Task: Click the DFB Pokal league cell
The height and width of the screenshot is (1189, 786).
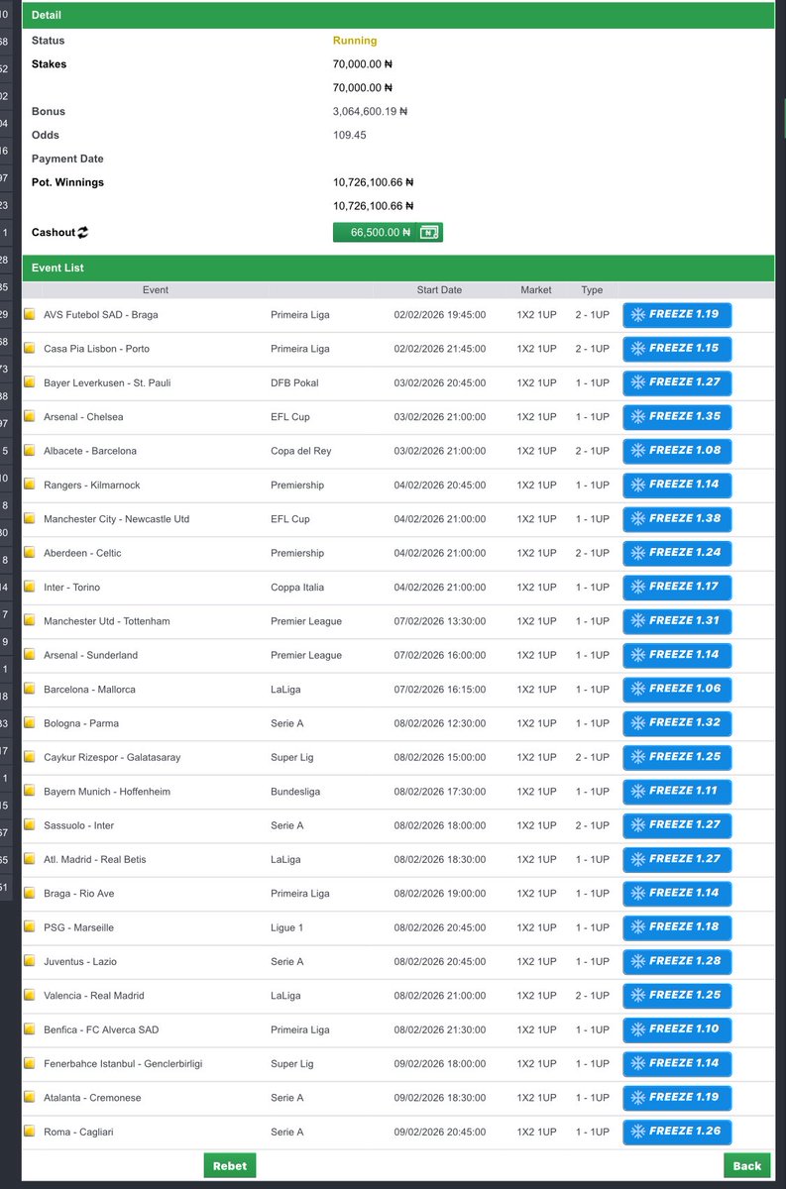Action: click(x=294, y=383)
